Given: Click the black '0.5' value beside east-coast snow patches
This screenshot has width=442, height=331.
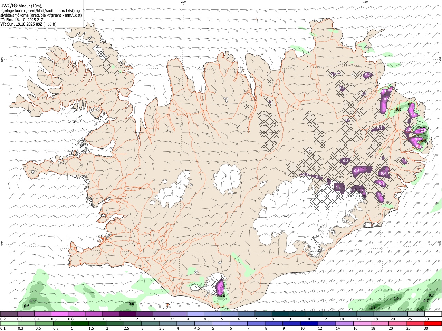Looking at the screenshot, I should point(398,109).
